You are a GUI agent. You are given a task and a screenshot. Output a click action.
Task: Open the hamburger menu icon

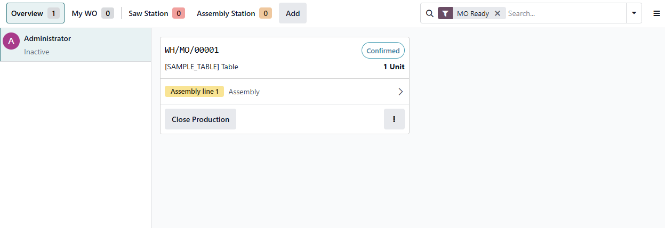(x=656, y=13)
